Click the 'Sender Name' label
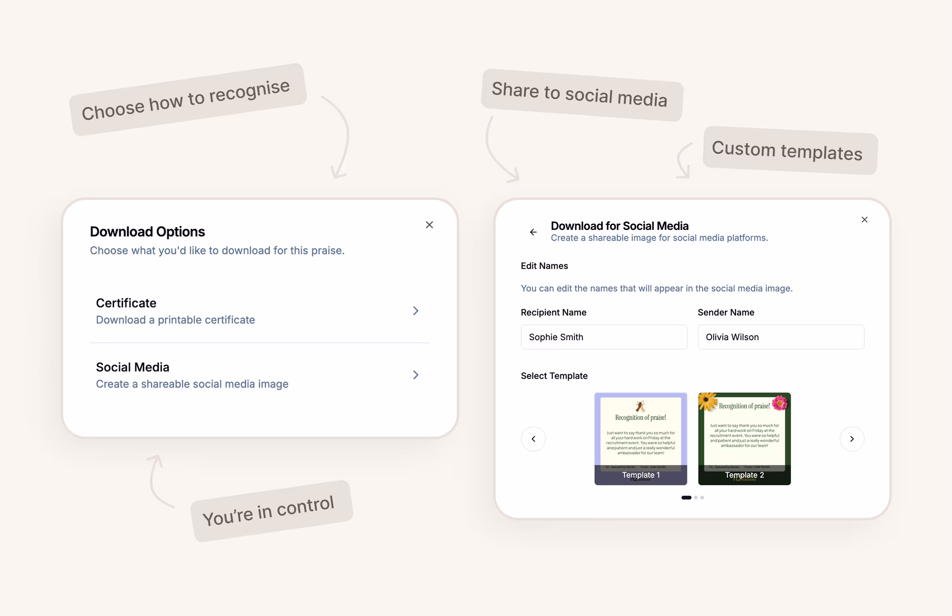This screenshot has width=952, height=616. tap(726, 312)
